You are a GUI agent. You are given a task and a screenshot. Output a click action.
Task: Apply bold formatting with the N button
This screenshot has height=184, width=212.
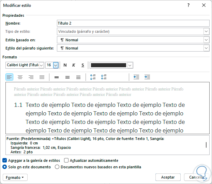click(x=65, y=65)
